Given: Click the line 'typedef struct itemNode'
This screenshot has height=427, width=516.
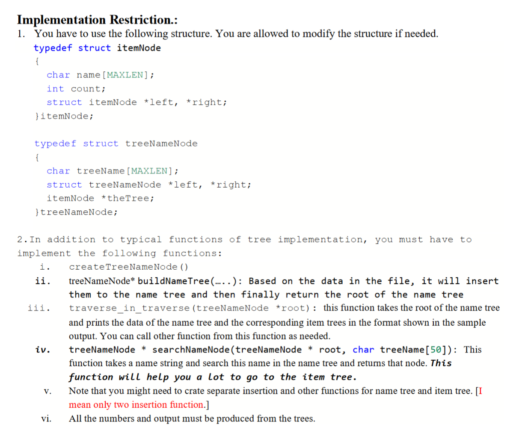Looking at the screenshot, I should tap(98, 48).
